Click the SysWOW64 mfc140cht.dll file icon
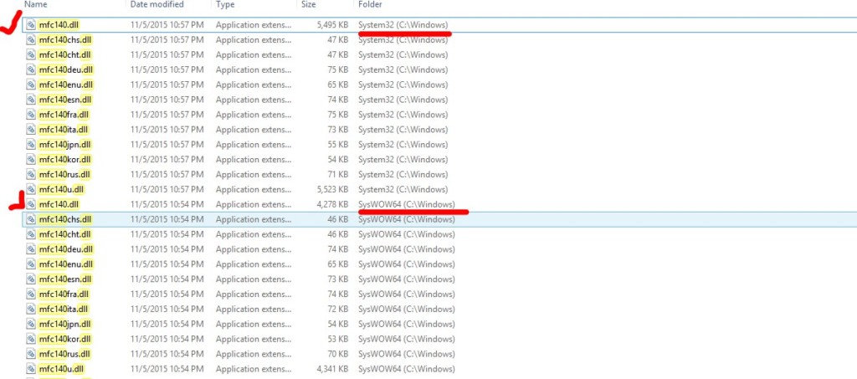 (x=31, y=234)
